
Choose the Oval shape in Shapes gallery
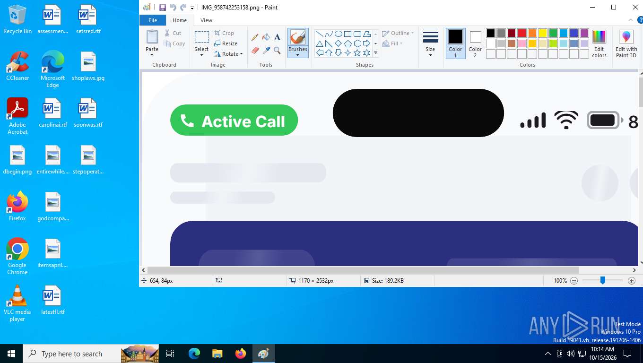click(339, 34)
